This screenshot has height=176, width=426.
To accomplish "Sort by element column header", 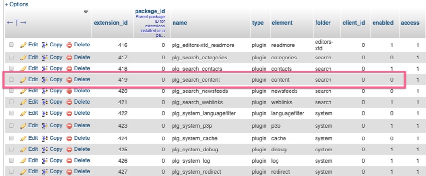I will (282, 23).
